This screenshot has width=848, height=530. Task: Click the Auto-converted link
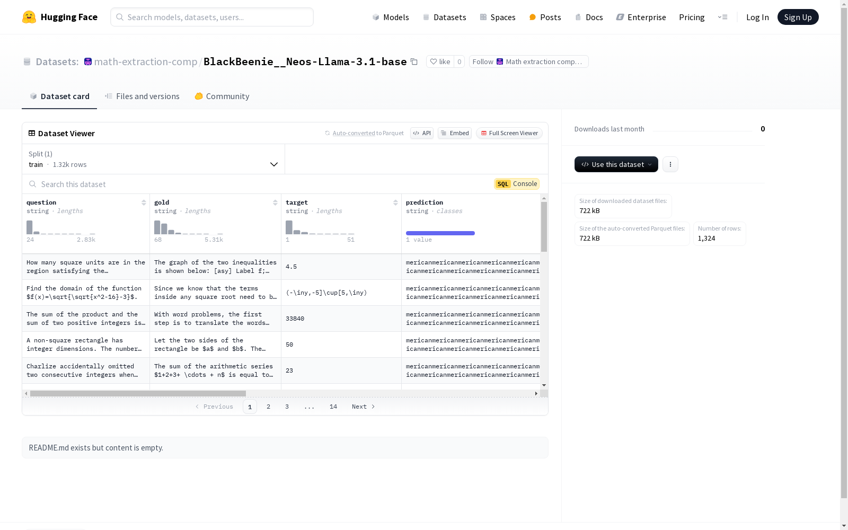click(x=354, y=134)
